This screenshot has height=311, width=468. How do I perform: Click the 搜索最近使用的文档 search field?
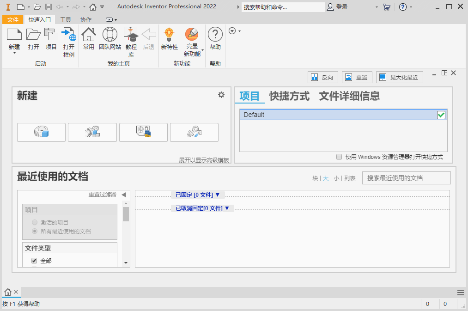pos(406,178)
